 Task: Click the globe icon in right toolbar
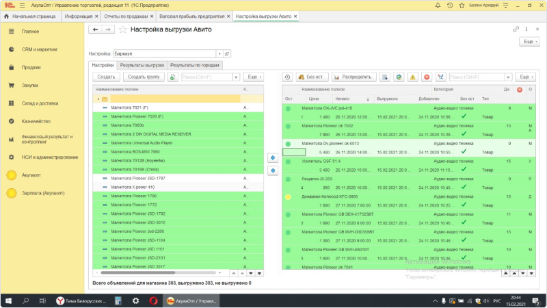point(399,77)
